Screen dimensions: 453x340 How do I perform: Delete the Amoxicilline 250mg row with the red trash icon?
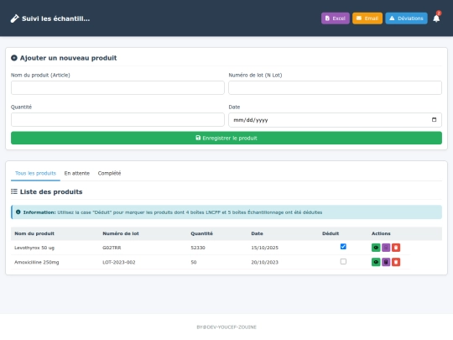tap(396, 262)
